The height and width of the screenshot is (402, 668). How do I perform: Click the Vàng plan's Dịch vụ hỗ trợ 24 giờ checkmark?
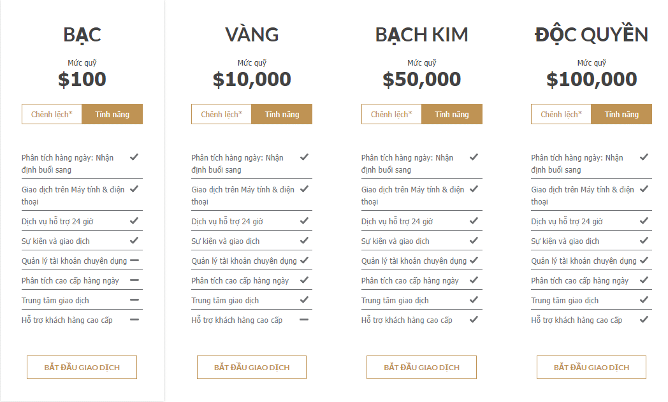click(304, 220)
